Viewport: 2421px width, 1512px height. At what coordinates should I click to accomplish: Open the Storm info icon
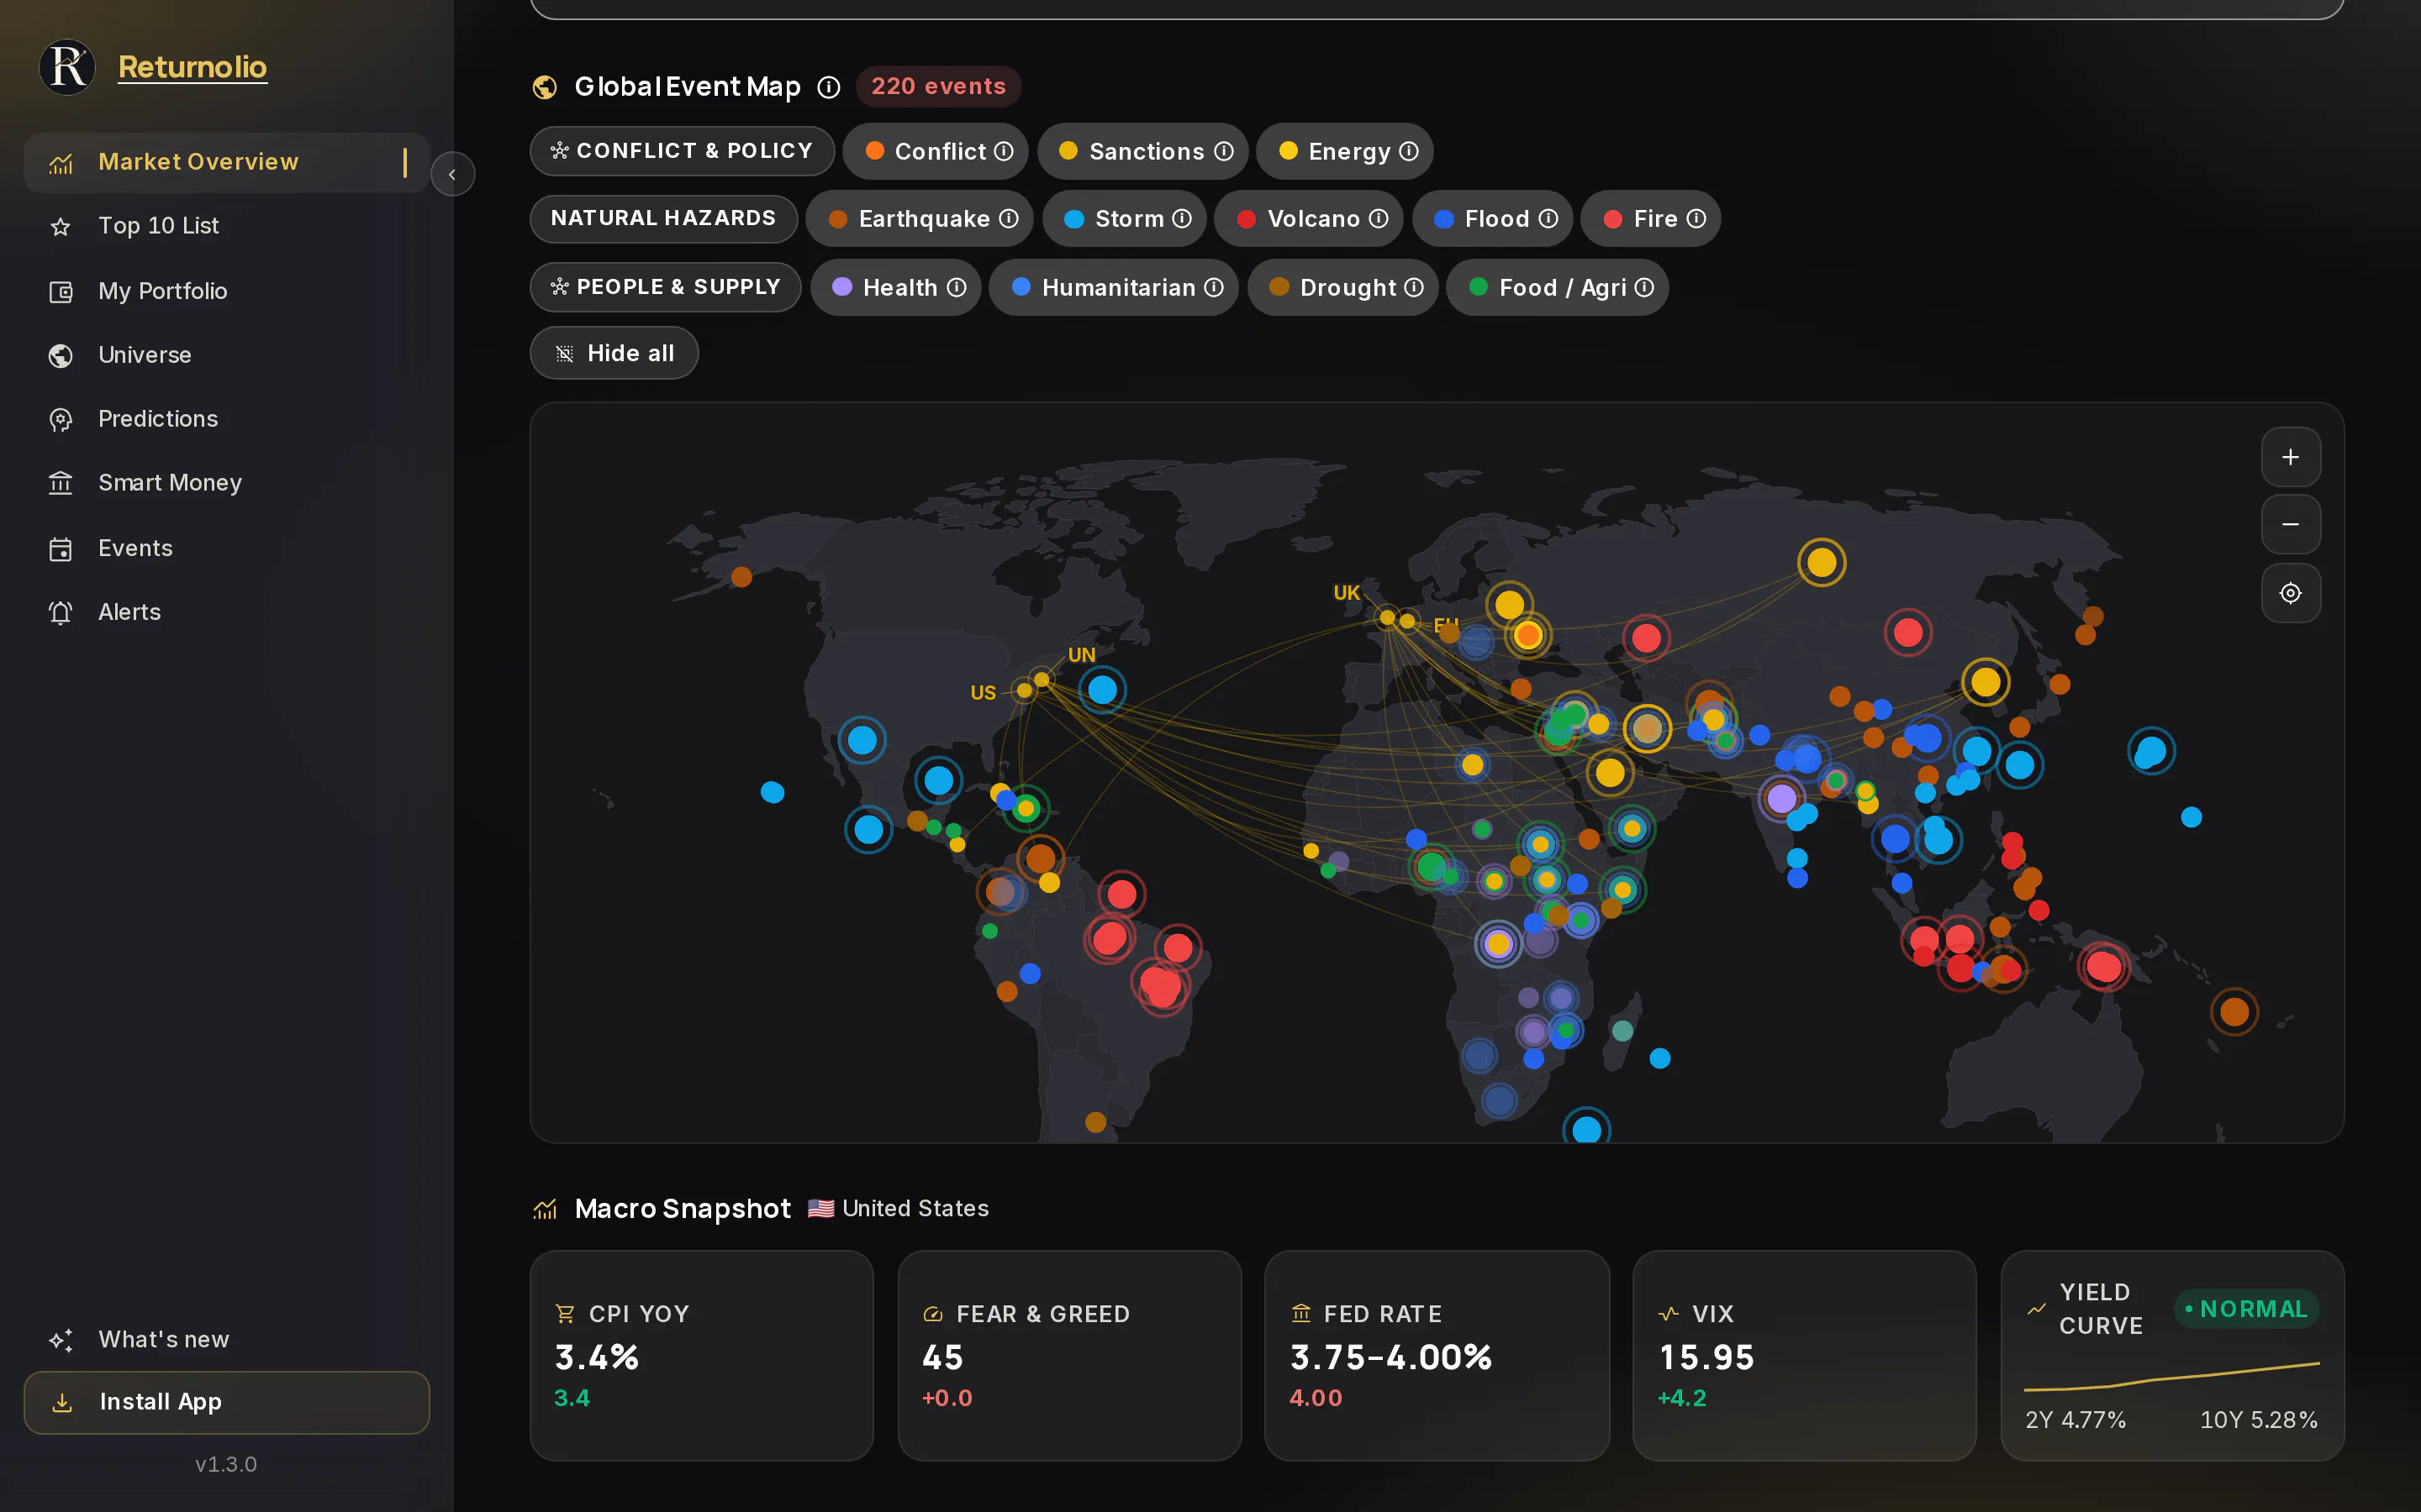pos(1181,218)
